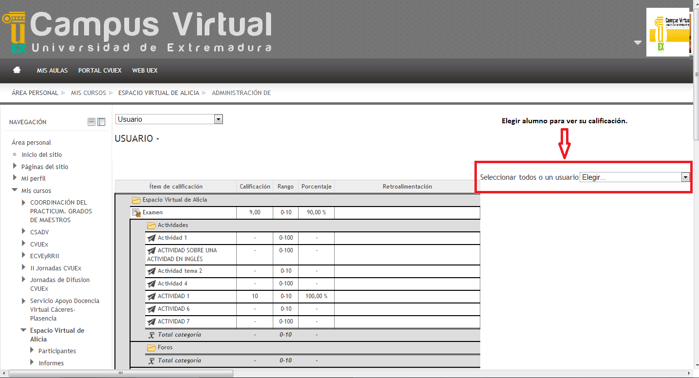
Task: Open the PORTAL CVUEX menu item
Action: [100, 71]
